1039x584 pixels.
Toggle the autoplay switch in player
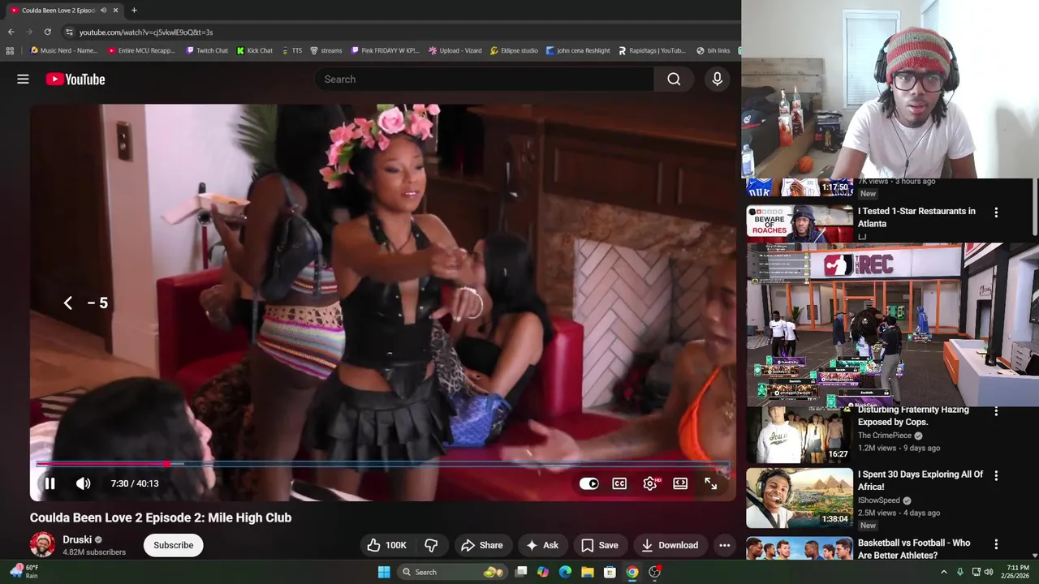point(589,483)
